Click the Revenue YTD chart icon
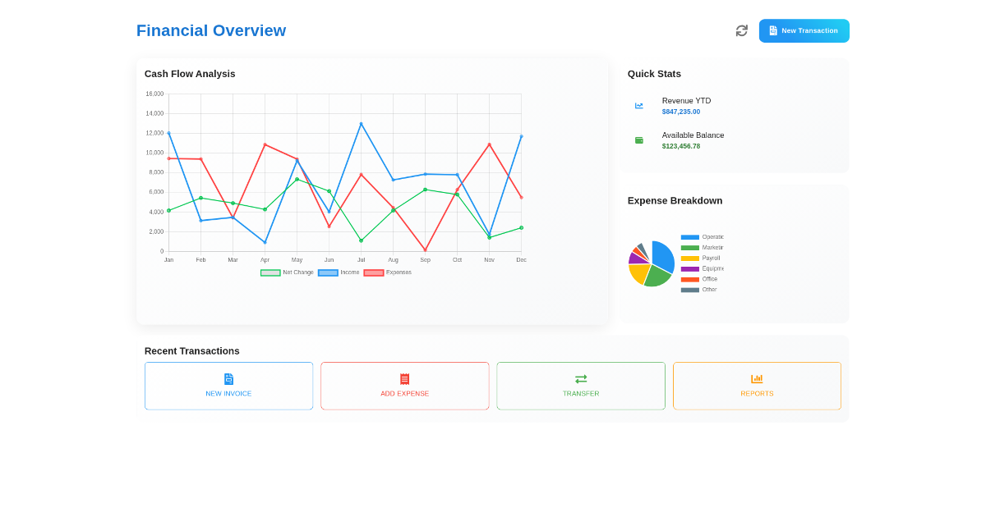 [639, 106]
